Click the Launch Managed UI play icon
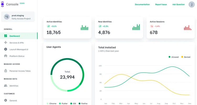 (6, 49)
